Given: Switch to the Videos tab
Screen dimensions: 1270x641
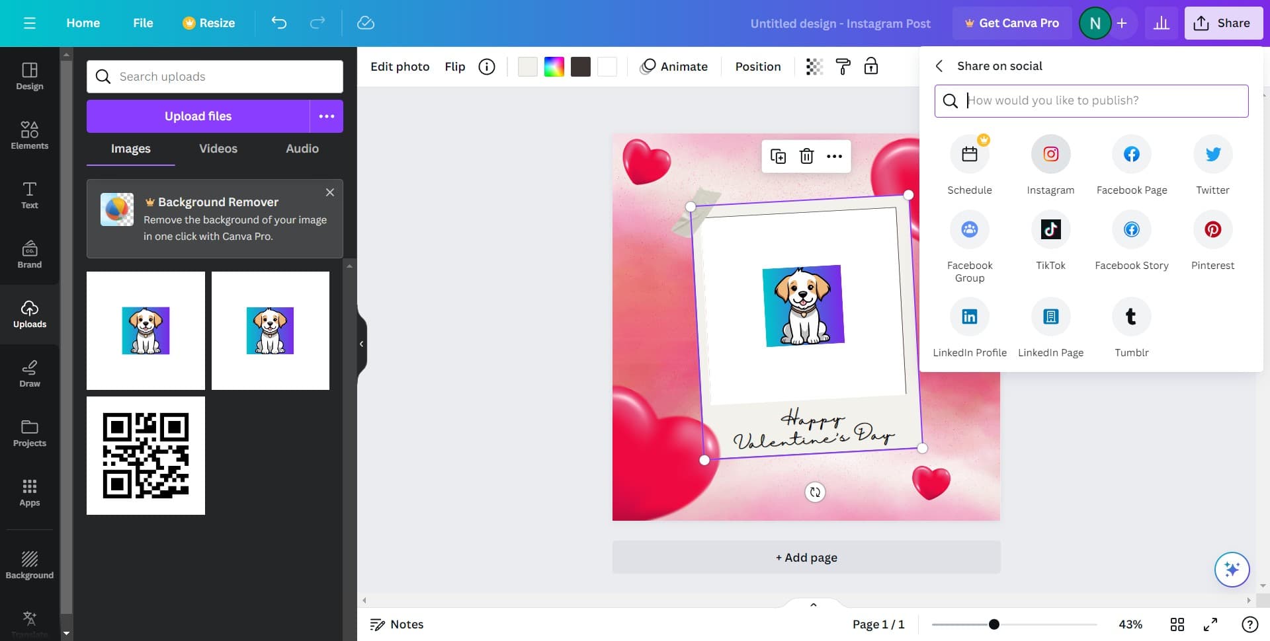Looking at the screenshot, I should tap(218, 149).
